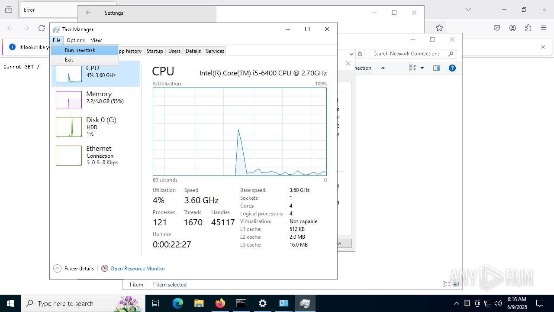This screenshot has width=554, height=312.
Task: Click the Task Manager taskbar icon
Action: coord(305,303)
